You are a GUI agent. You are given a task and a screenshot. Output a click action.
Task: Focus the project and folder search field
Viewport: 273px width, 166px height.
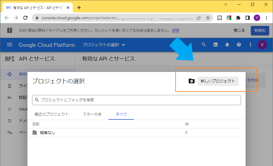[136, 100]
